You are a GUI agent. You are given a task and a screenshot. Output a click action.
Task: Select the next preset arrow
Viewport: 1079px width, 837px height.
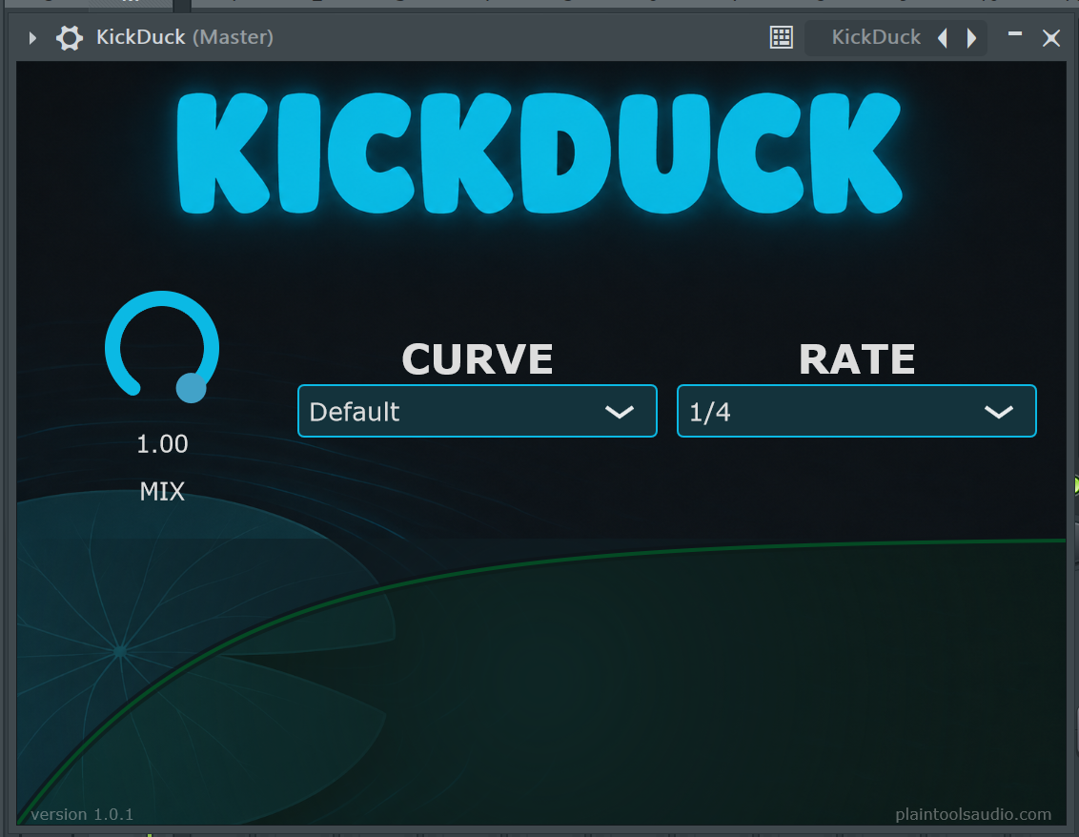point(971,37)
